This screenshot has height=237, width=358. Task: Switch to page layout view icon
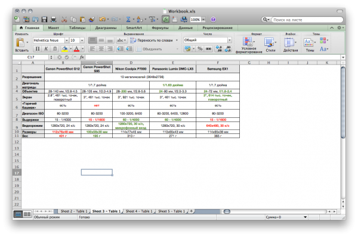point(27,214)
